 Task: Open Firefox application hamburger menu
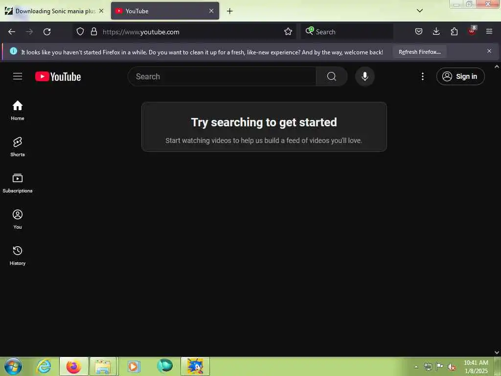(x=489, y=32)
